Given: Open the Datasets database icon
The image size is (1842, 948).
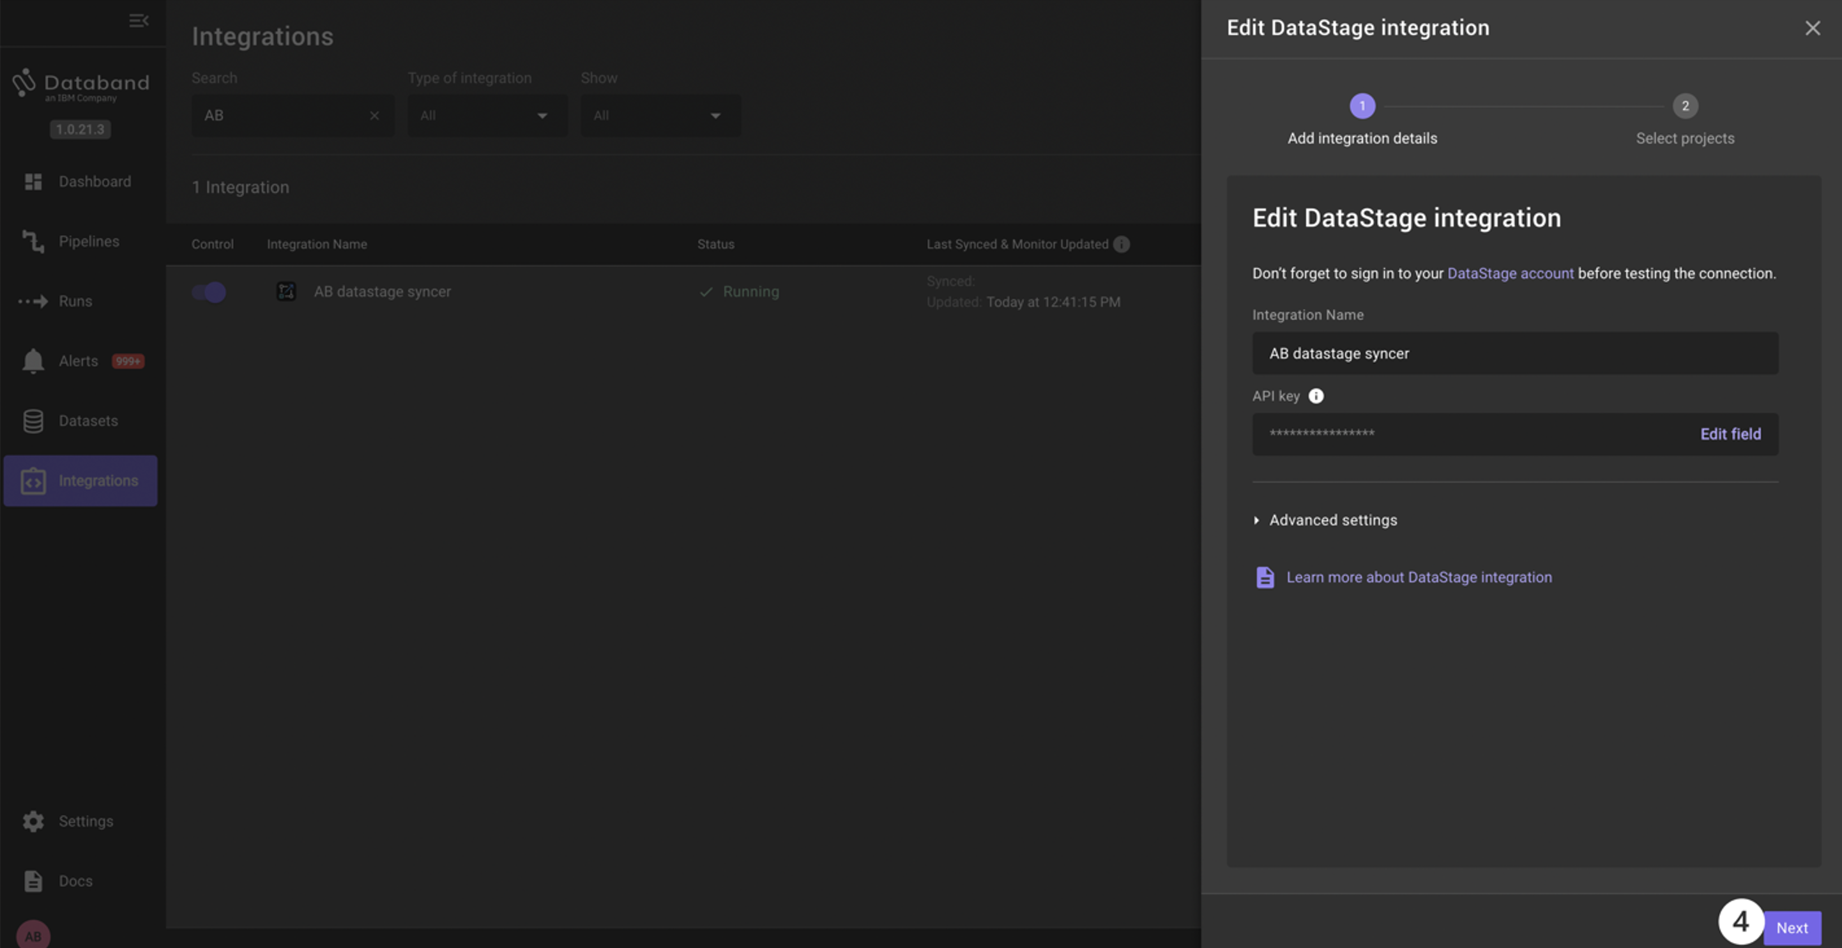Looking at the screenshot, I should pos(33,421).
